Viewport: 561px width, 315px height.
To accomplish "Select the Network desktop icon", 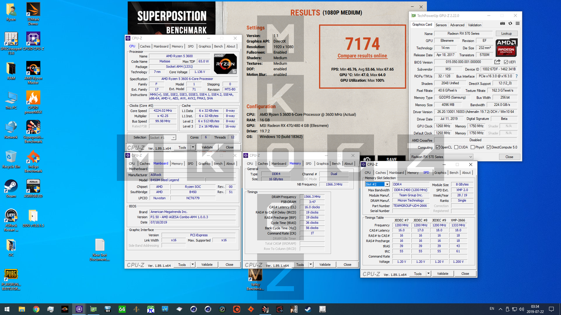I will point(11,130).
